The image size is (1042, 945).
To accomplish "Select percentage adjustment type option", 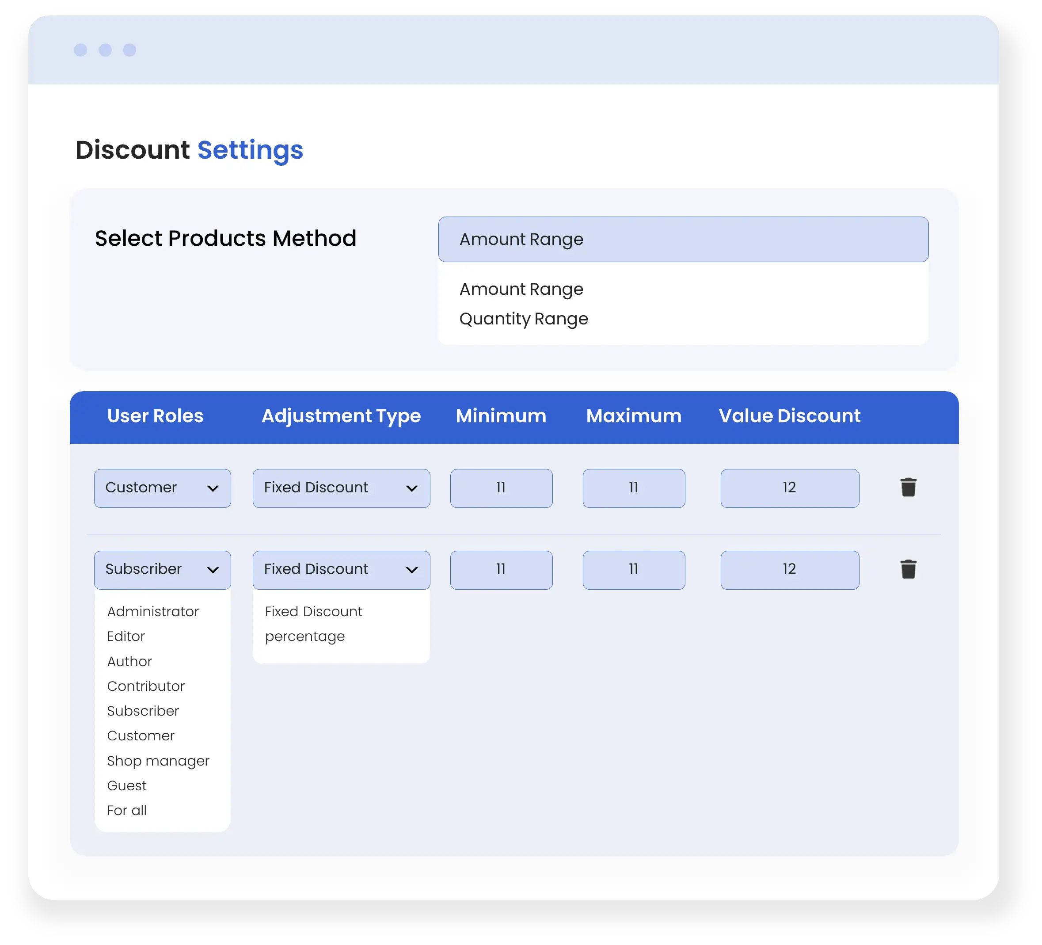I will (x=304, y=636).
